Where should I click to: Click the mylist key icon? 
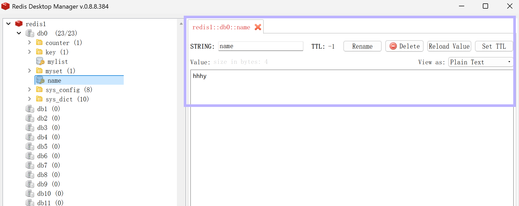point(40,61)
